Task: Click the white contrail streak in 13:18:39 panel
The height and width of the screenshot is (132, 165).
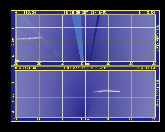Action: coord(30,38)
